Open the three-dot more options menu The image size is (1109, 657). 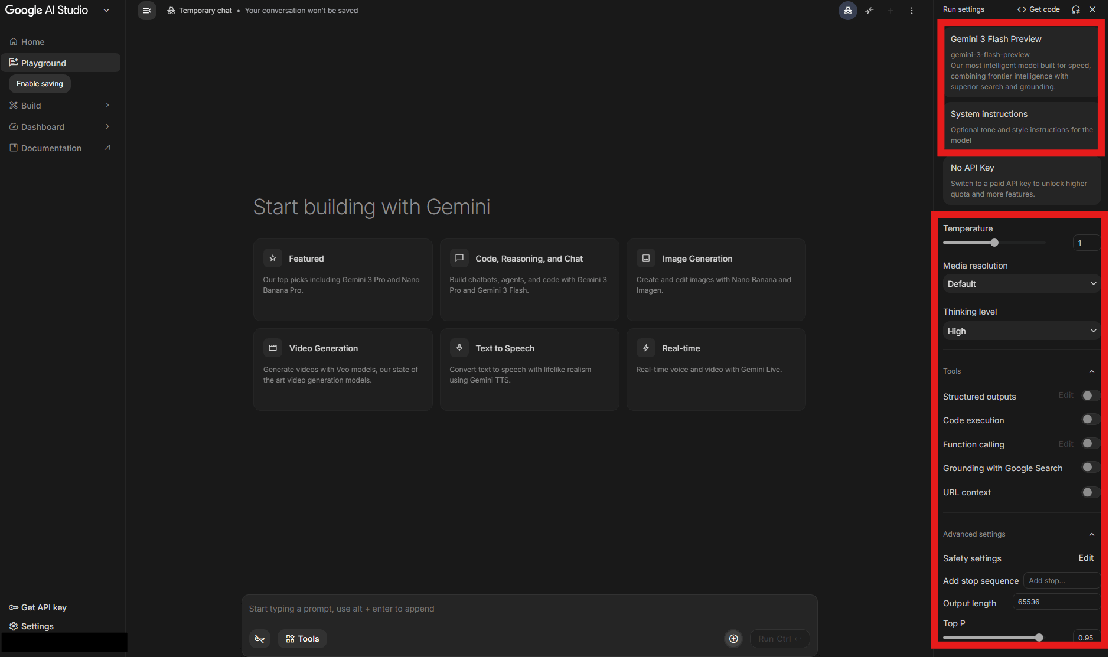[912, 11]
